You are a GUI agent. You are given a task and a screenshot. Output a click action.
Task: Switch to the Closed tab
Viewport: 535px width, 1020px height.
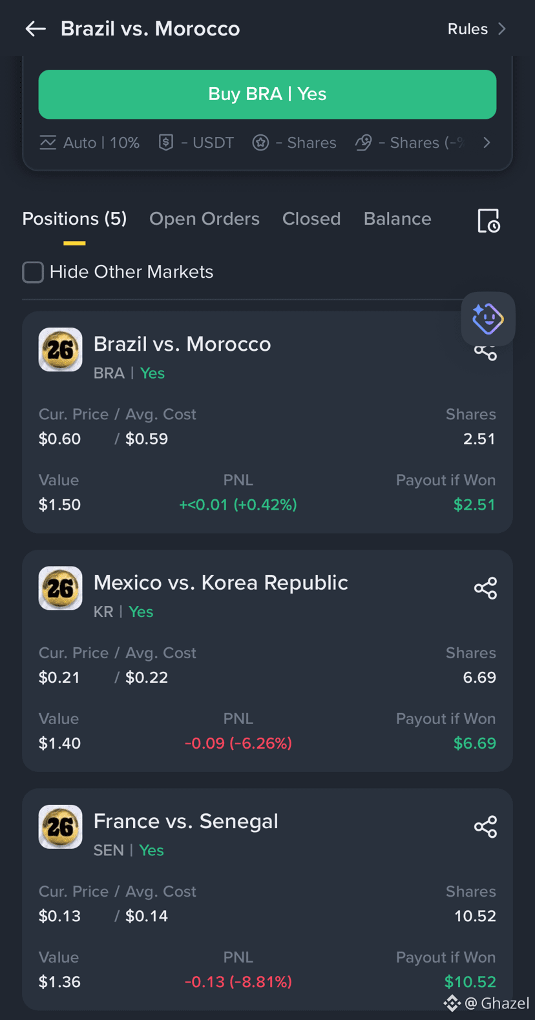(311, 219)
